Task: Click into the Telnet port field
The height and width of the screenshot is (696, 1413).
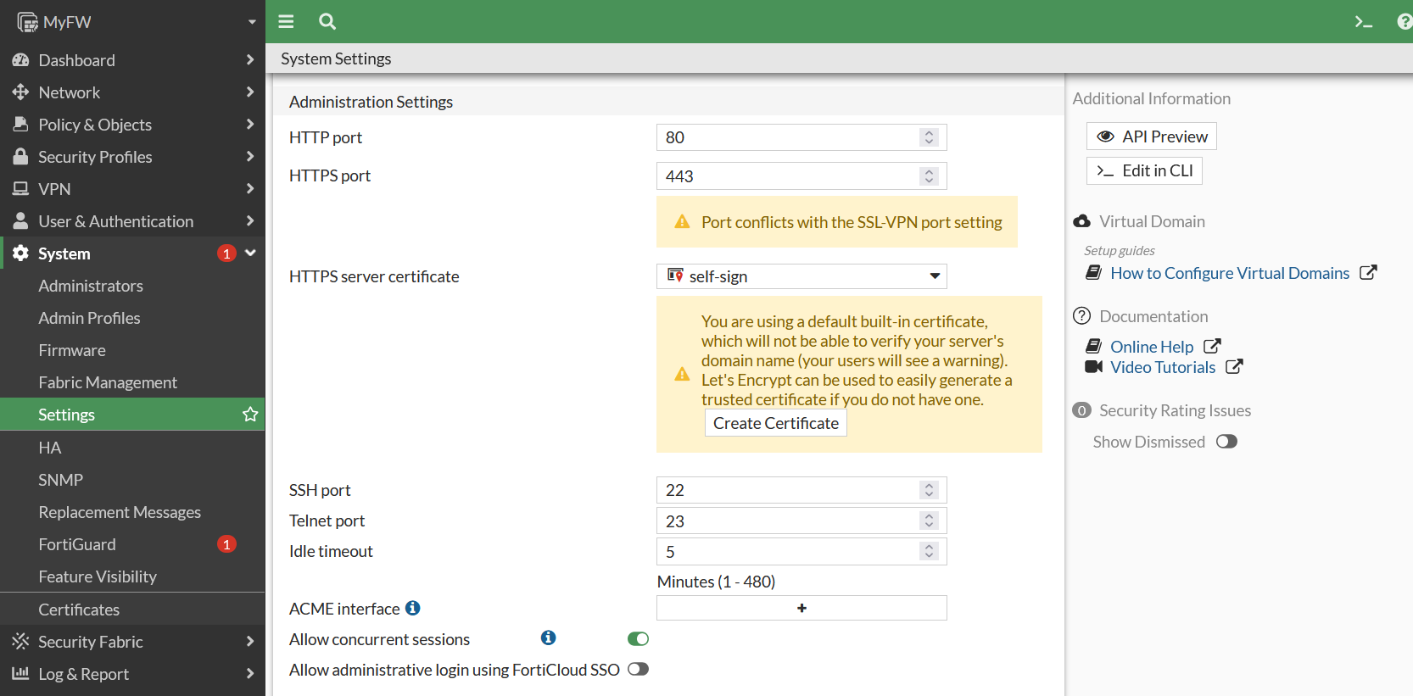Action: (x=801, y=521)
